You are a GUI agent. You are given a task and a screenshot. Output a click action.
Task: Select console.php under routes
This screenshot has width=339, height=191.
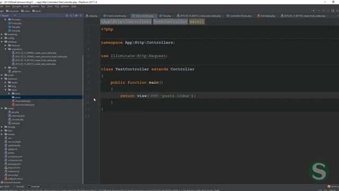(x=16, y=119)
